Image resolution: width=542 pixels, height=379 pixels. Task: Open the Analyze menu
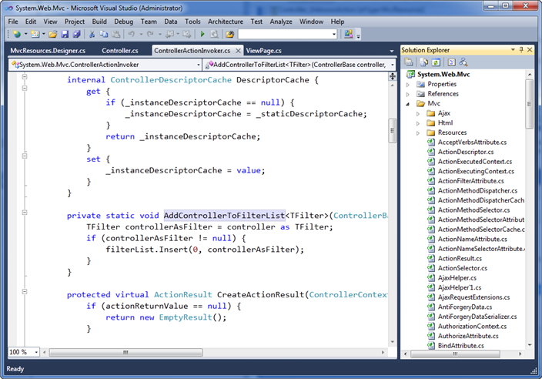281,22
